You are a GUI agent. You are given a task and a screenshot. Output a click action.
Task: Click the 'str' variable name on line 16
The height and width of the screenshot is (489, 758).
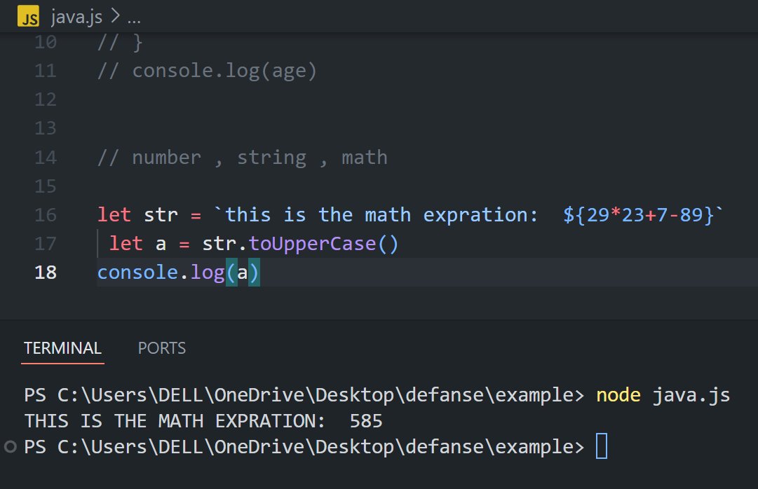coord(161,215)
